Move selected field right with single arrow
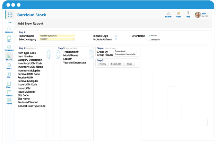Viewport: 217px width, 144px height. pos(49,52)
